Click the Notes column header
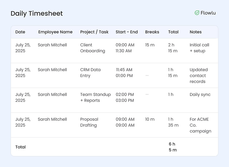Viewport: 229px width, 167px height. tap(195, 32)
